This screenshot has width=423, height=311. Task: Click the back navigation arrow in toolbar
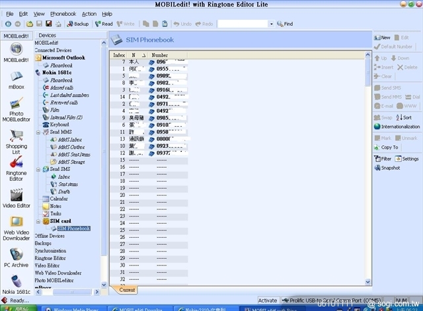[x=8, y=24]
